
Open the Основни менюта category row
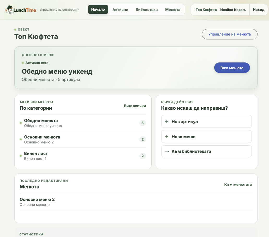tap(83, 139)
